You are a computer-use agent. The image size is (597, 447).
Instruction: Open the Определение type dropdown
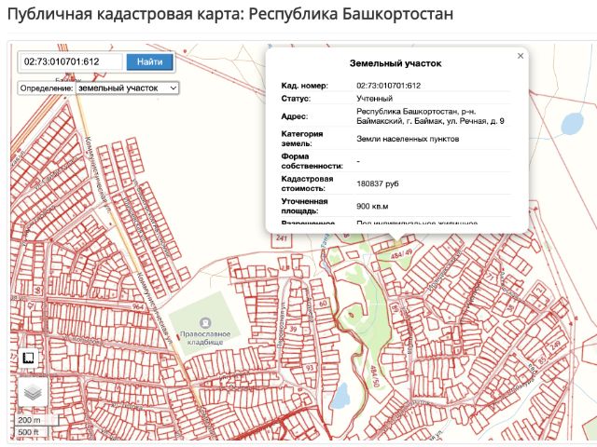[127, 88]
